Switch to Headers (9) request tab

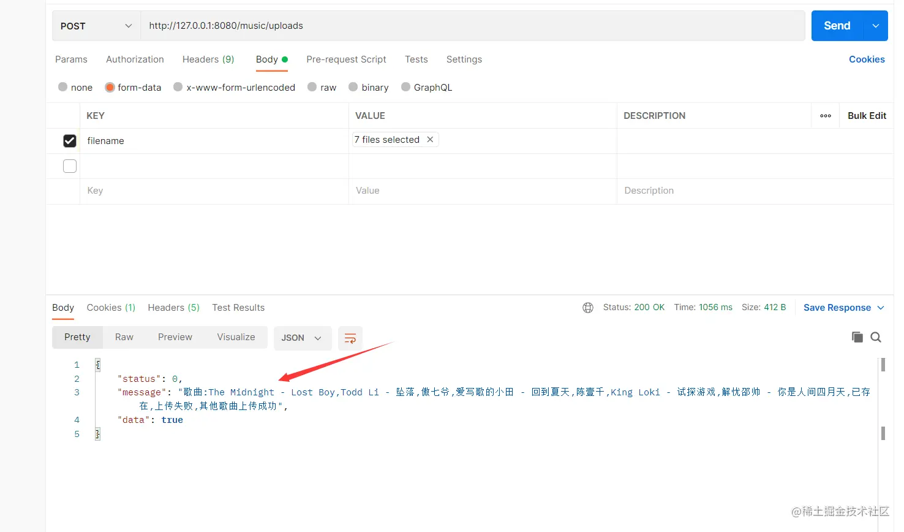(208, 59)
